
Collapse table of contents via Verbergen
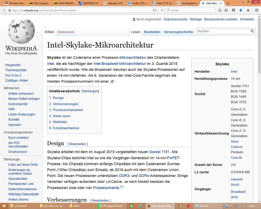pos(90,91)
